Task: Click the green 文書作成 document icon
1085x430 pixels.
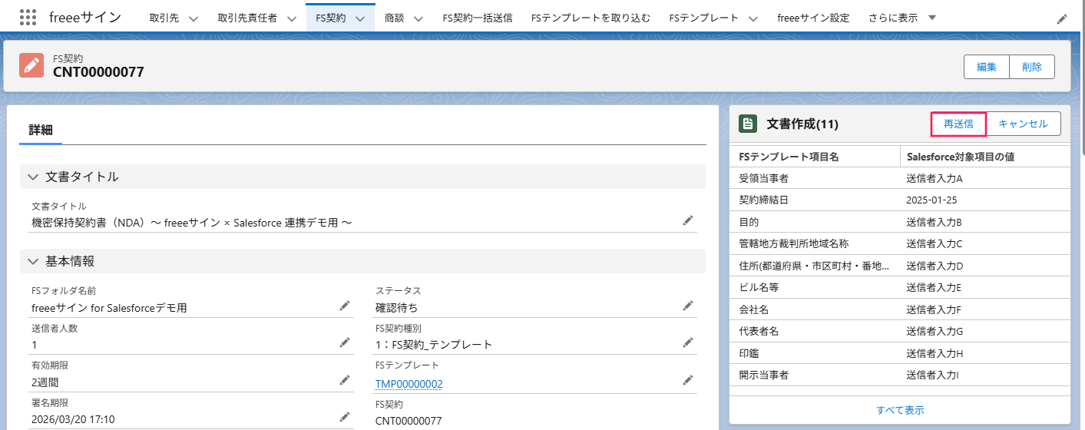Action: (x=747, y=124)
